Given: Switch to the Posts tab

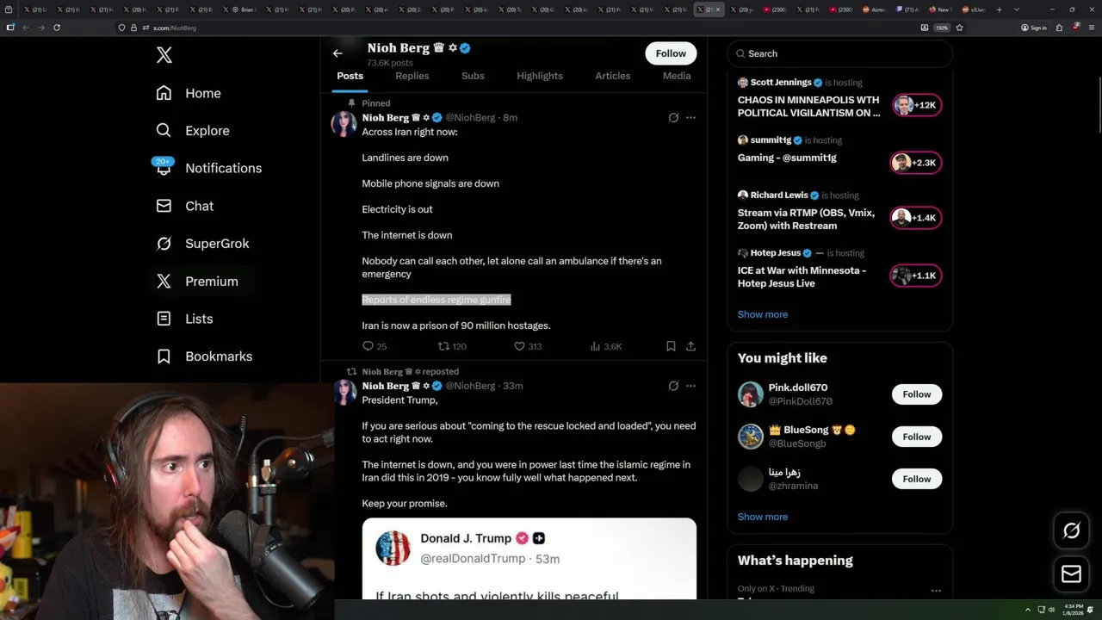Looking at the screenshot, I should pos(350,76).
